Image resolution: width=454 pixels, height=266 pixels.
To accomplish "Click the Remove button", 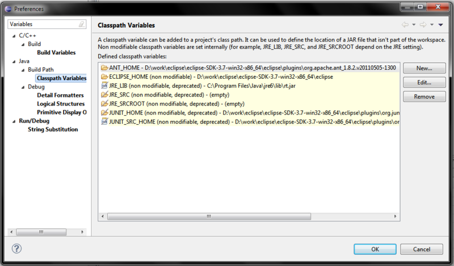I will [x=424, y=96].
